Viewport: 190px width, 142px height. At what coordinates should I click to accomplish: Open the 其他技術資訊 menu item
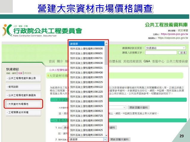132,61
